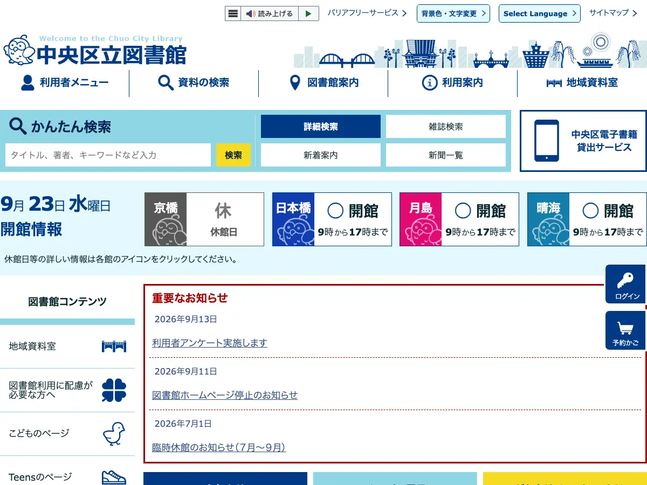Click the ログイン key icon button
This screenshot has width=647, height=485.
click(626, 284)
